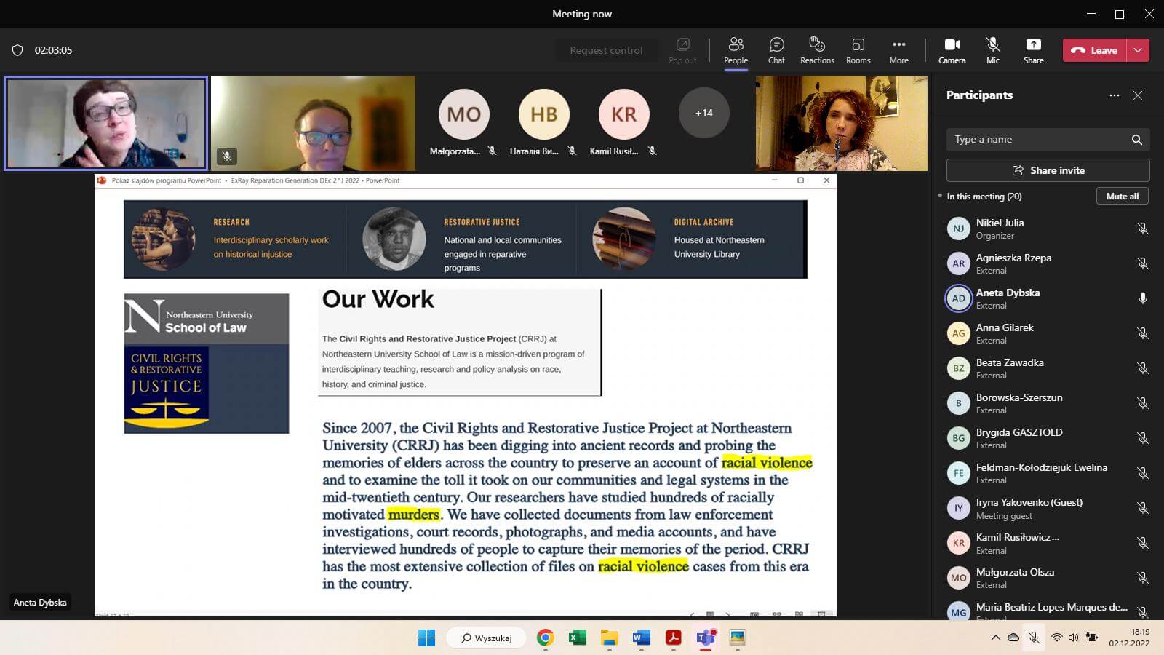The width and height of the screenshot is (1164, 655).
Task: Click Request control
Action: (606, 50)
